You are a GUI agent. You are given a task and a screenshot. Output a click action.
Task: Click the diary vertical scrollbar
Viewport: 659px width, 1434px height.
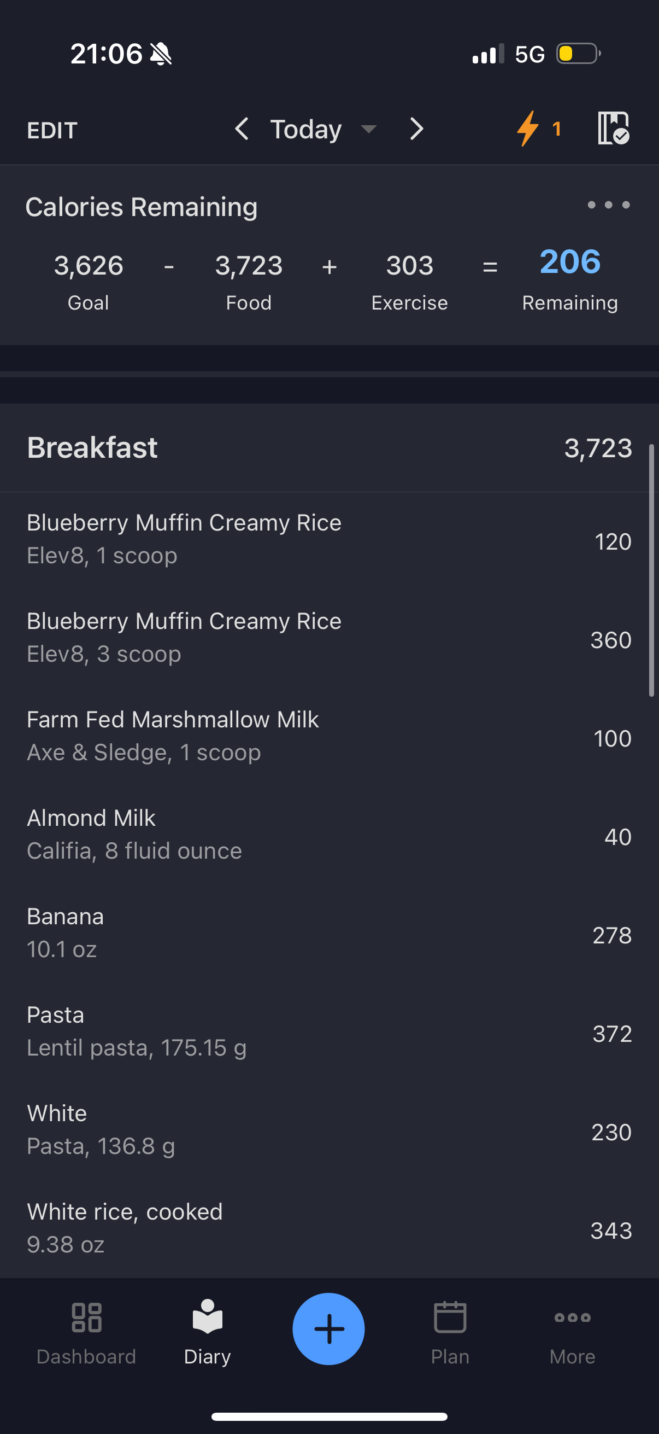[x=651, y=570]
